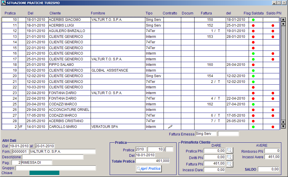Screen dimensions: 288x177
Task: Click green Flag Saldata dot for pratica 19
Action: point(253,70)
